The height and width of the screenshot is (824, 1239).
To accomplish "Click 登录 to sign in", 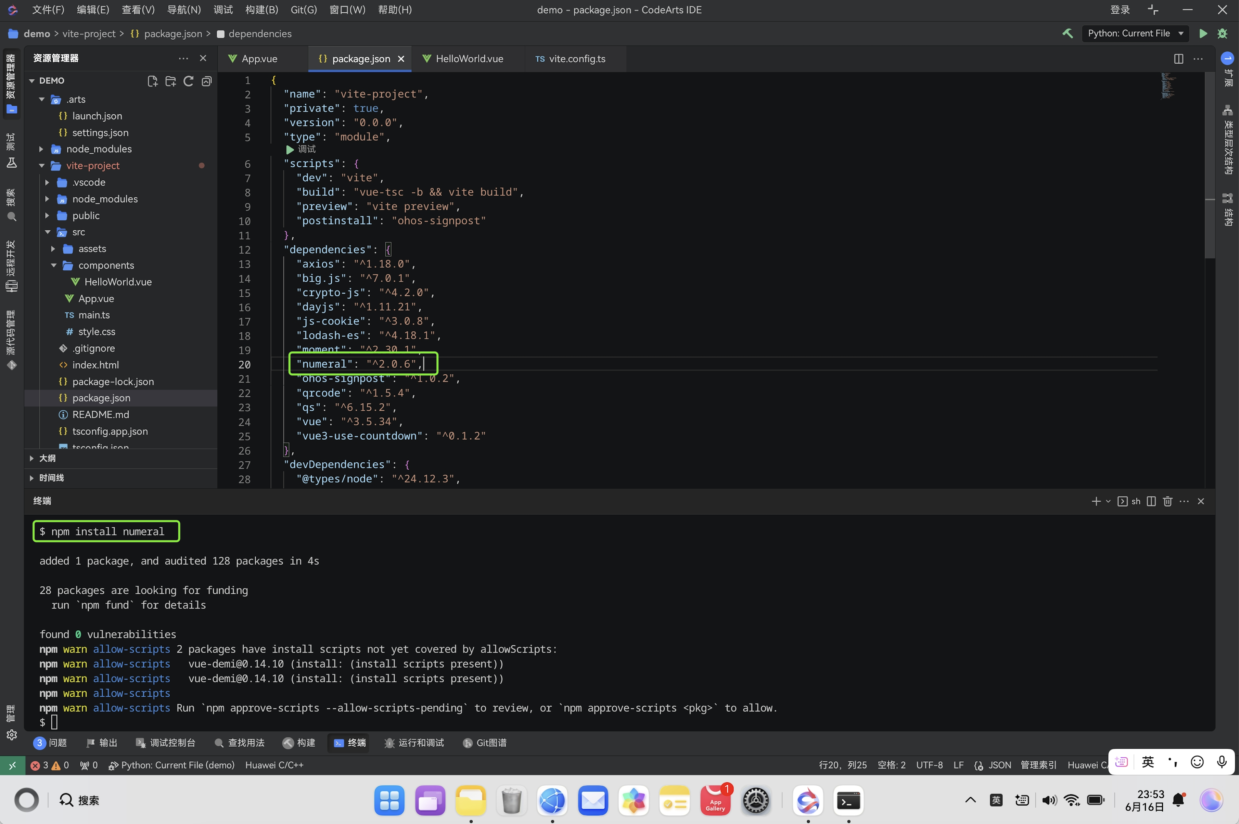I will click(x=1120, y=10).
